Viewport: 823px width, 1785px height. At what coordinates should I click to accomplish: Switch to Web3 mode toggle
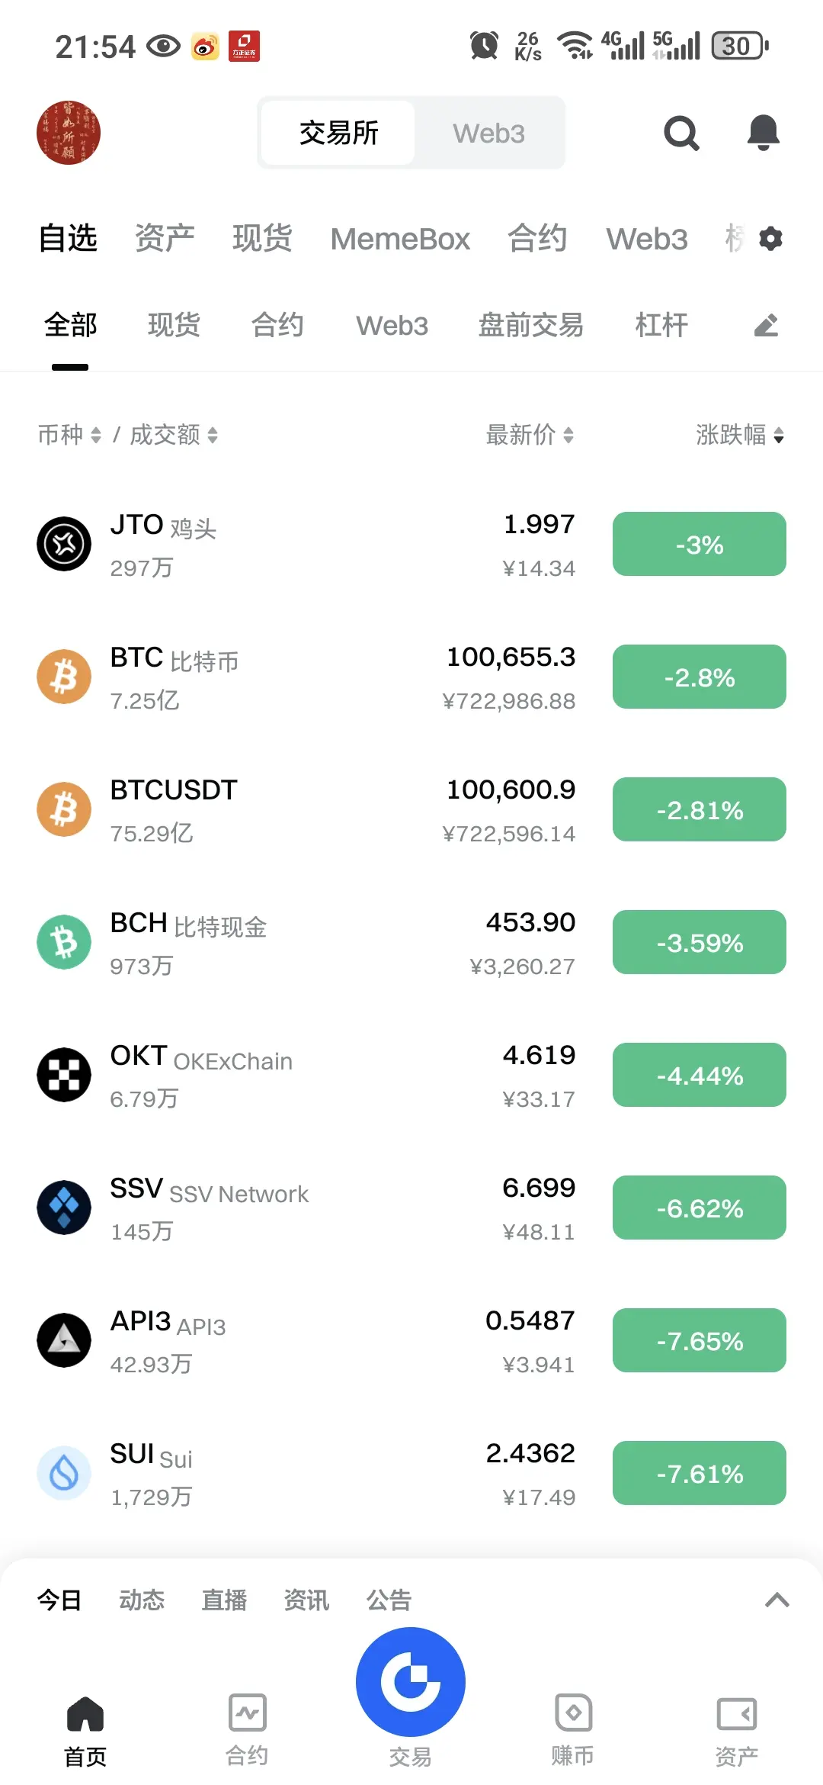pos(488,133)
